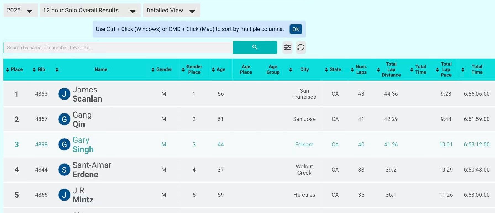This screenshot has height=213, width=495.
Task: Click Sant-Amar Erdene's S avatar icon
Action: point(64,170)
